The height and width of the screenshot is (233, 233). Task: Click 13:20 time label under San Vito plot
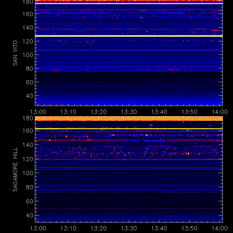(x=99, y=112)
